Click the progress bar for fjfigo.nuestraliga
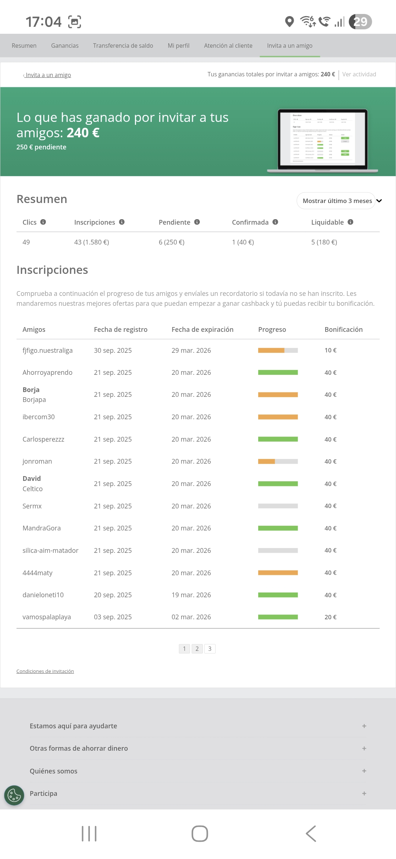Screen dimensions: 396x859 278,351
